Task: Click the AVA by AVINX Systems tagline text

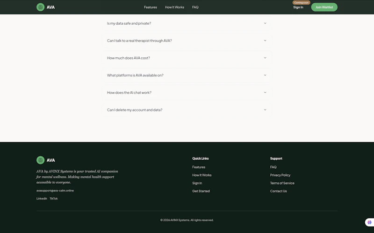Action: click(77, 177)
